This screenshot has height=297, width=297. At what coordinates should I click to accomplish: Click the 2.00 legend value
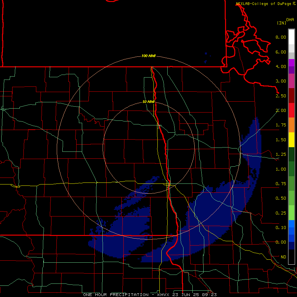[x=281, y=111]
